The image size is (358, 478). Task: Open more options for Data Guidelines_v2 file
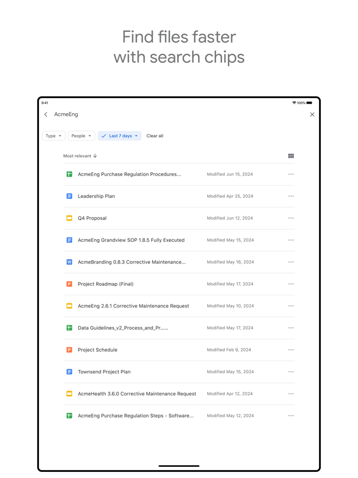pyautogui.click(x=291, y=328)
